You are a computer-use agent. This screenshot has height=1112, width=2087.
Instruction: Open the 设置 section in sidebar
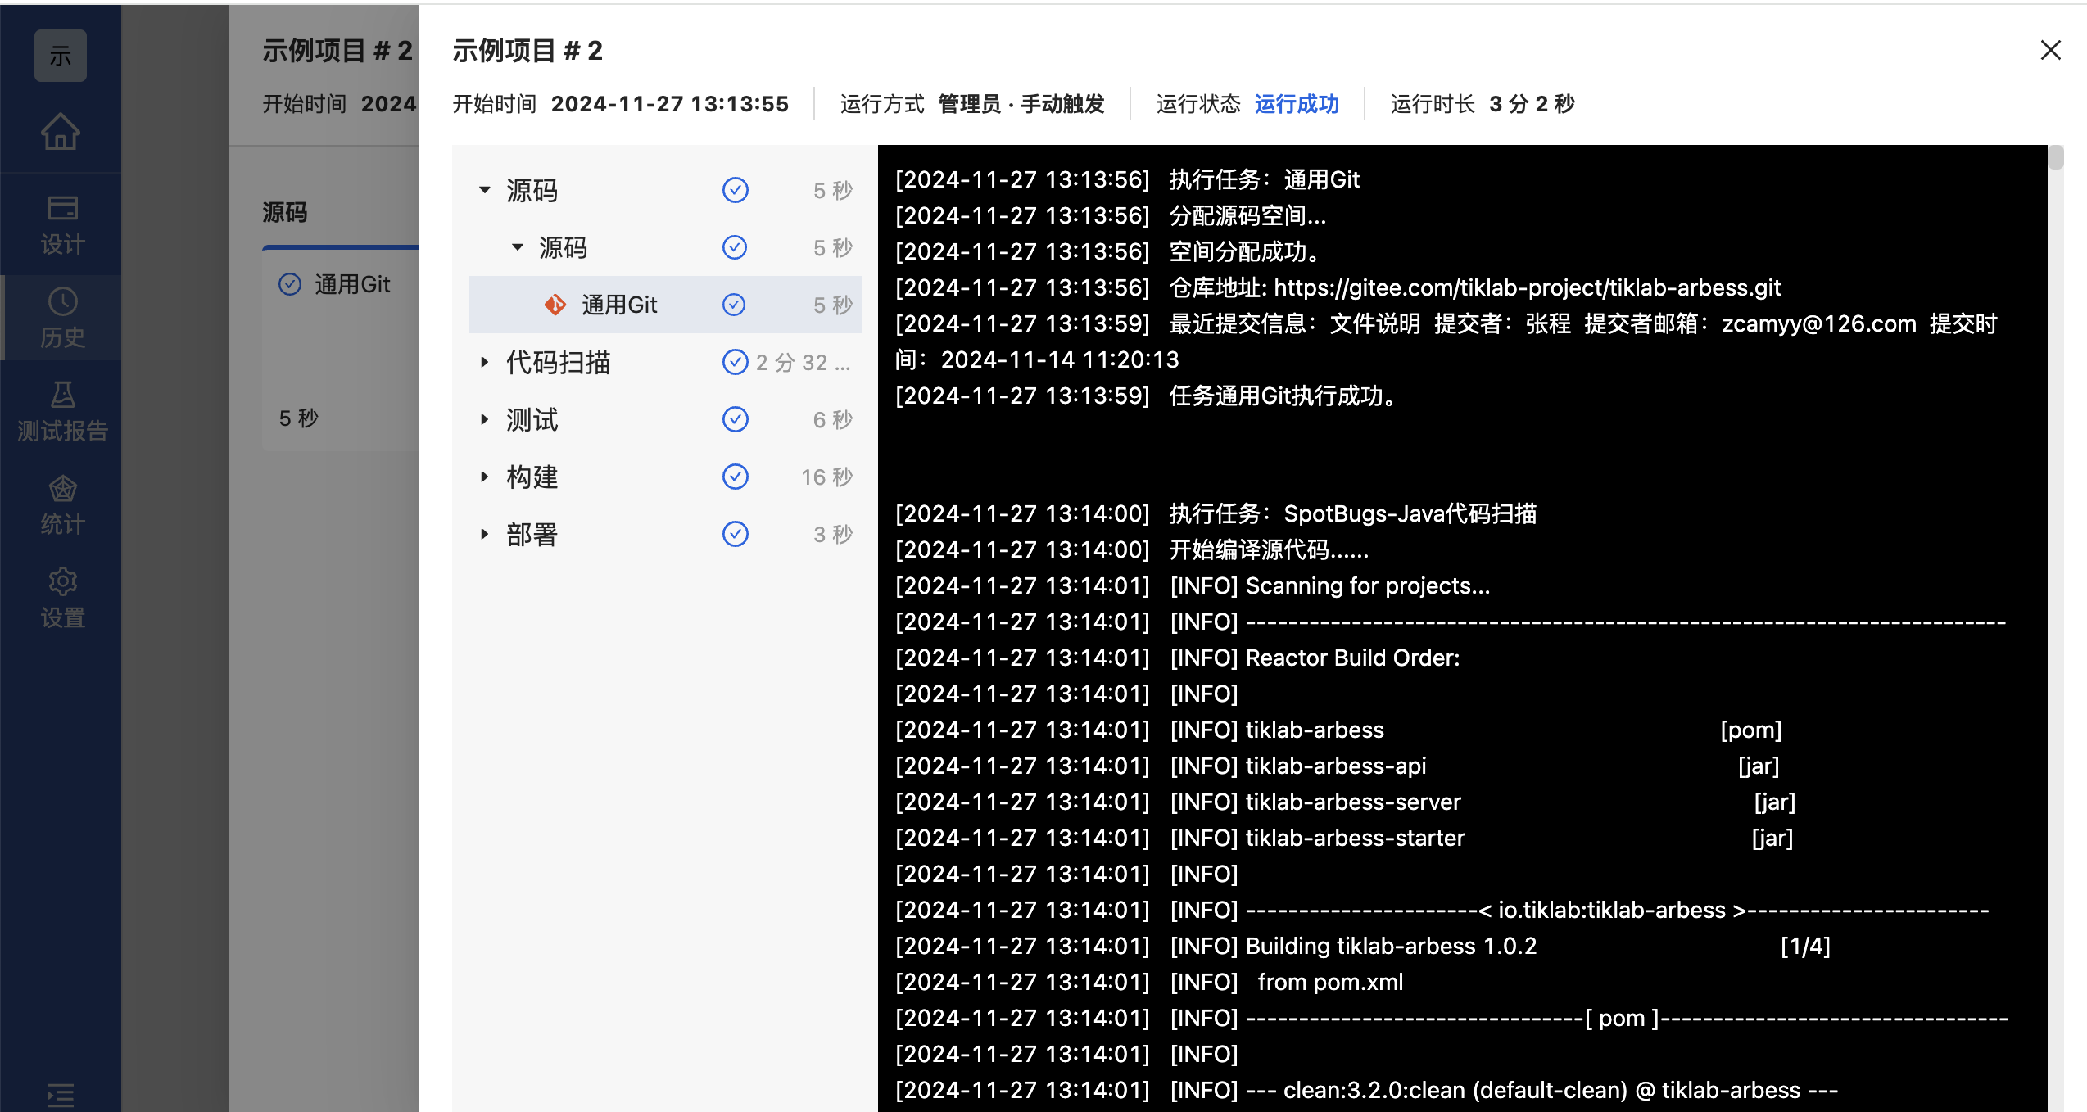pos(61,598)
